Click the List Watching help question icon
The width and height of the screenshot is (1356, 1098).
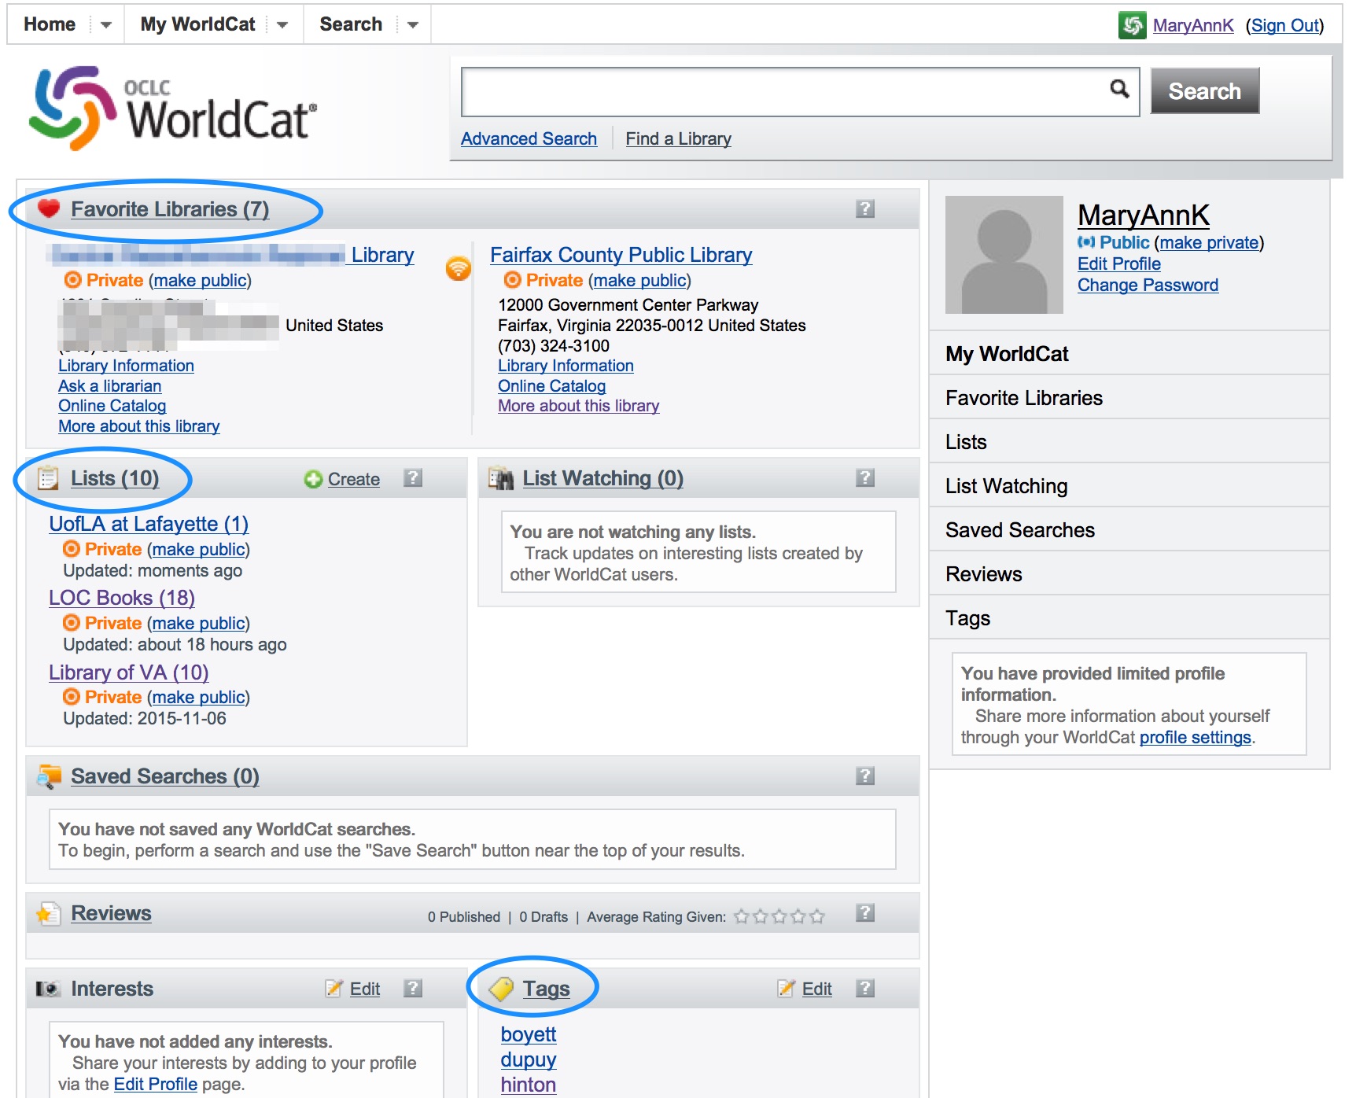click(x=864, y=477)
